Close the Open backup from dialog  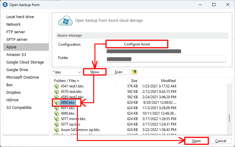click(228, 5)
